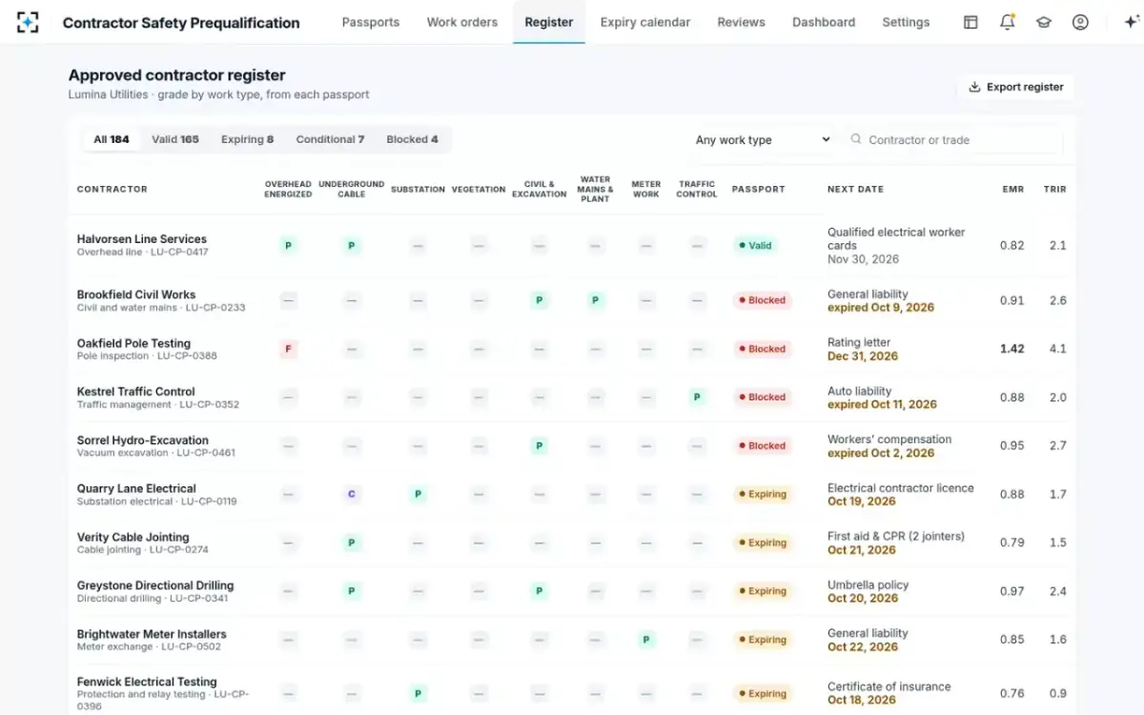Expand the Any work type dropdown

click(763, 140)
